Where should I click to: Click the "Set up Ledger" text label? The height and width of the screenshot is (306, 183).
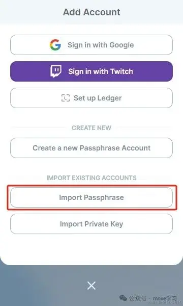(98, 98)
